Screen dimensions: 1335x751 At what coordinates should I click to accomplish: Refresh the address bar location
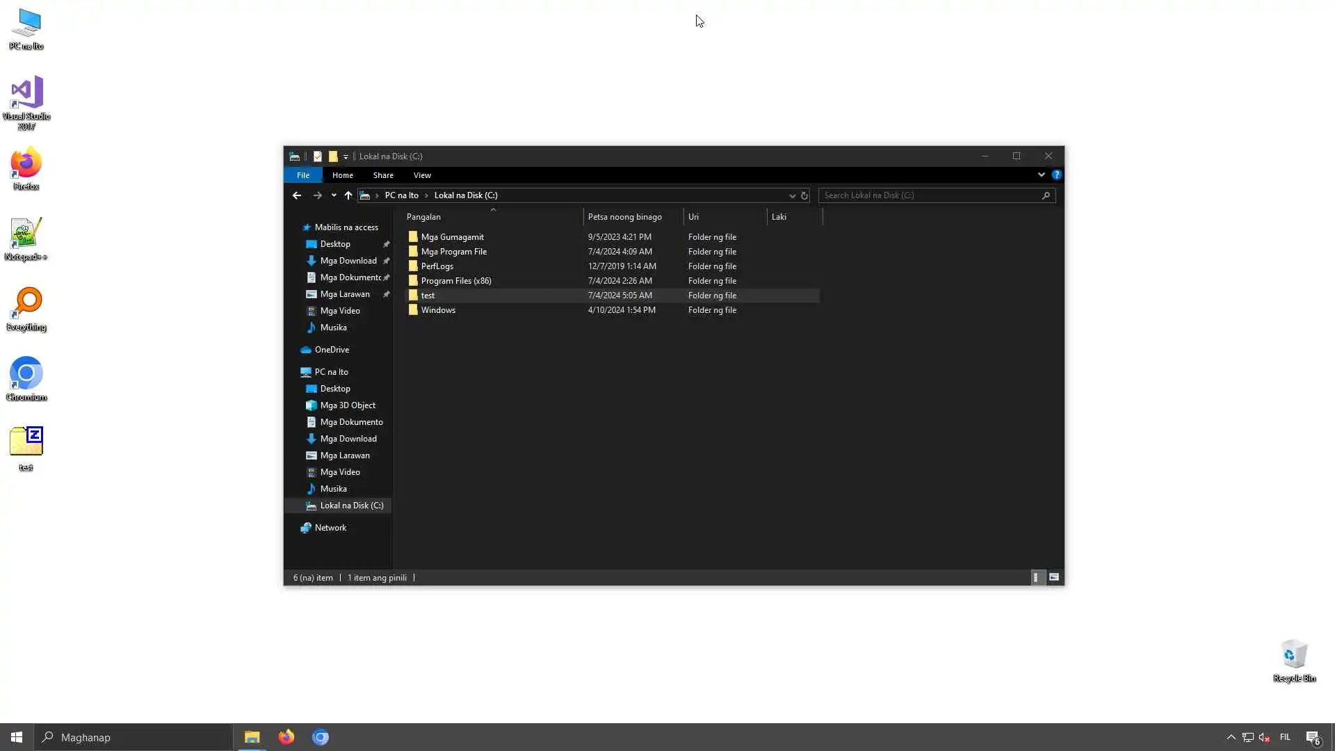[804, 195]
